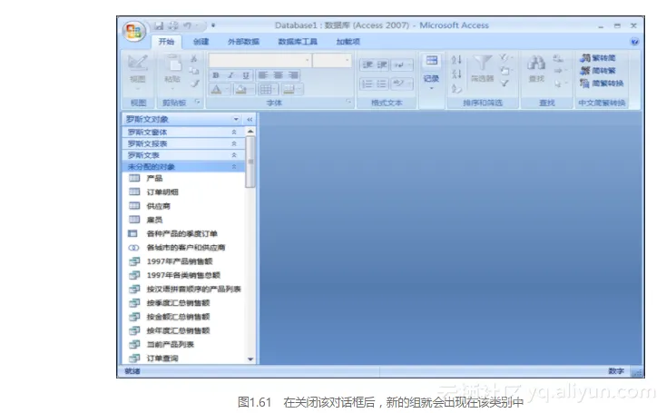Click the 筛选器 filter funnel
Screen dimensions: 666x413
482,68
